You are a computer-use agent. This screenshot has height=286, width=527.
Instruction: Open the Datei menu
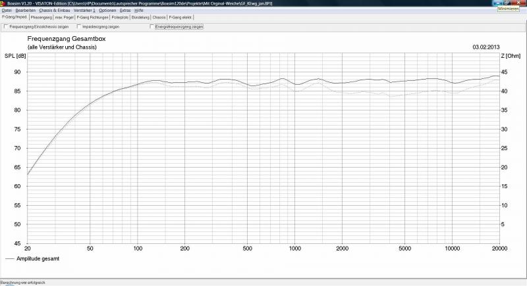pyautogui.click(x=7, y=11)
